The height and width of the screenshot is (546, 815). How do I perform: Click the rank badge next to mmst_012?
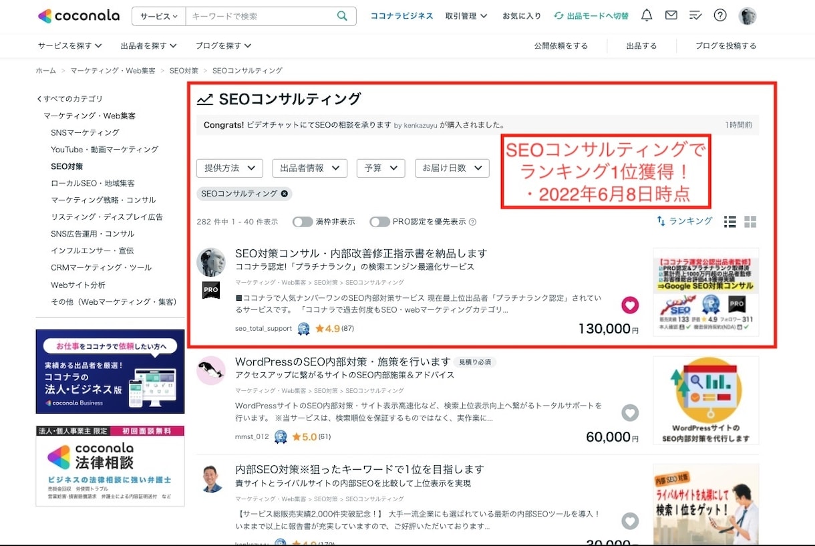[281, 437]
